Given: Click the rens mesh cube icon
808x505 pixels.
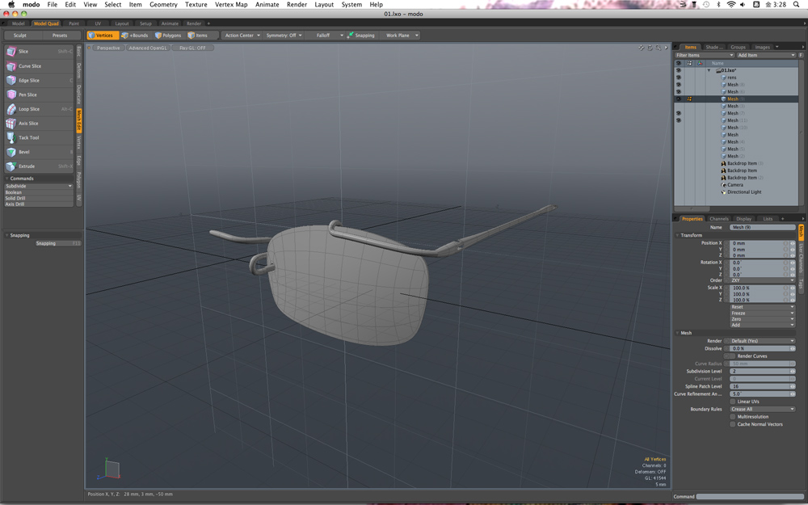Looking at the screenshot, I should click(x=723, y=78).
